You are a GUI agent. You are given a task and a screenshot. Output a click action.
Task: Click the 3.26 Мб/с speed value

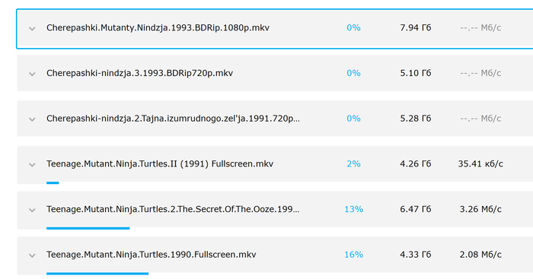[480, 209]
